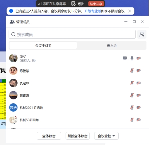
Task: Click the signal strength icon in the sharing bar
Action: 39,4
